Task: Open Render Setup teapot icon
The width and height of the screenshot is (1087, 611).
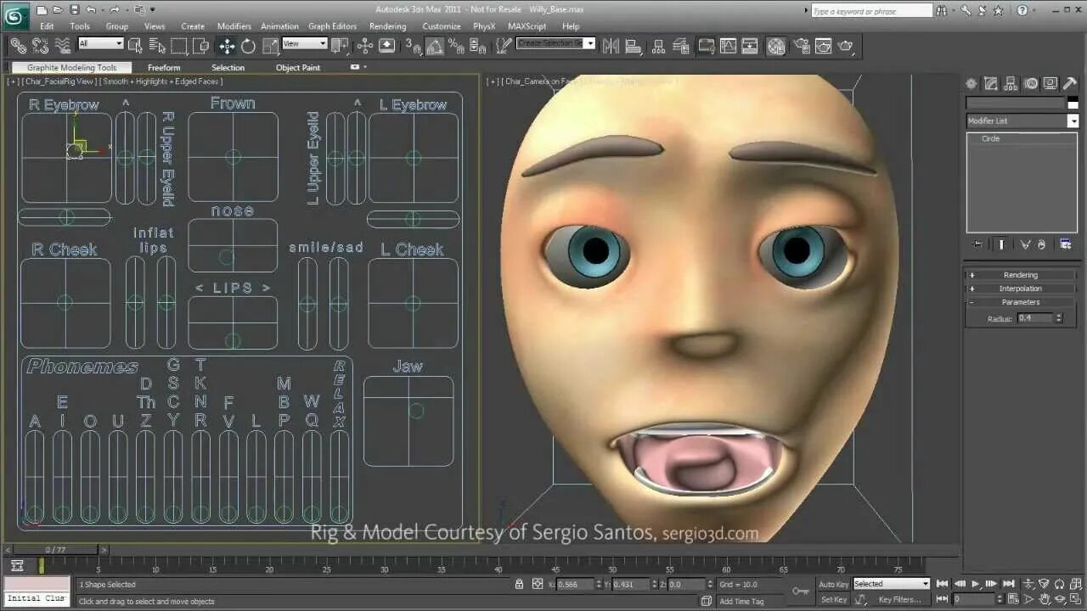Action: tap(801, 46)
